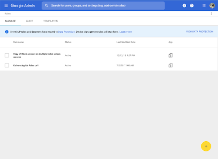
Task: Click the Rules breadcrumb
Action: [x=7, y=14]
